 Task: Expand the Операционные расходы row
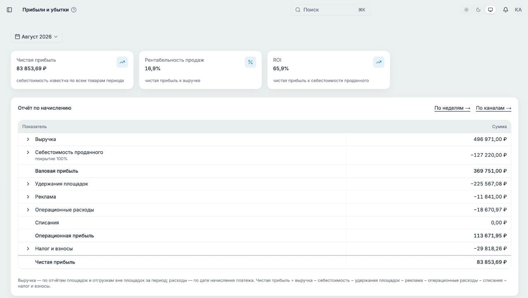click(28, 210)
